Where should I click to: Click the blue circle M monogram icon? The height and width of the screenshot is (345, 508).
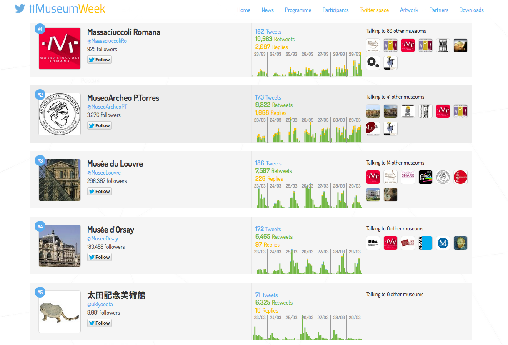pyautogui.click(x=443, y=243)
